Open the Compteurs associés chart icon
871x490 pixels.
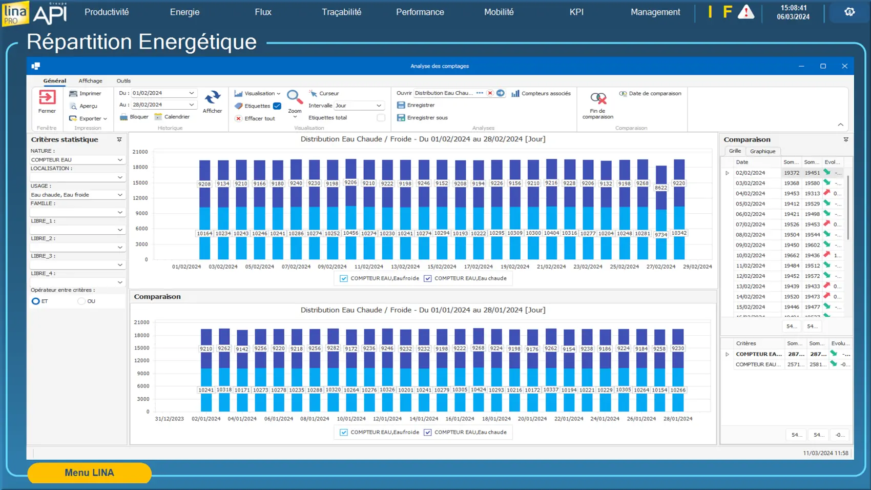515,93
